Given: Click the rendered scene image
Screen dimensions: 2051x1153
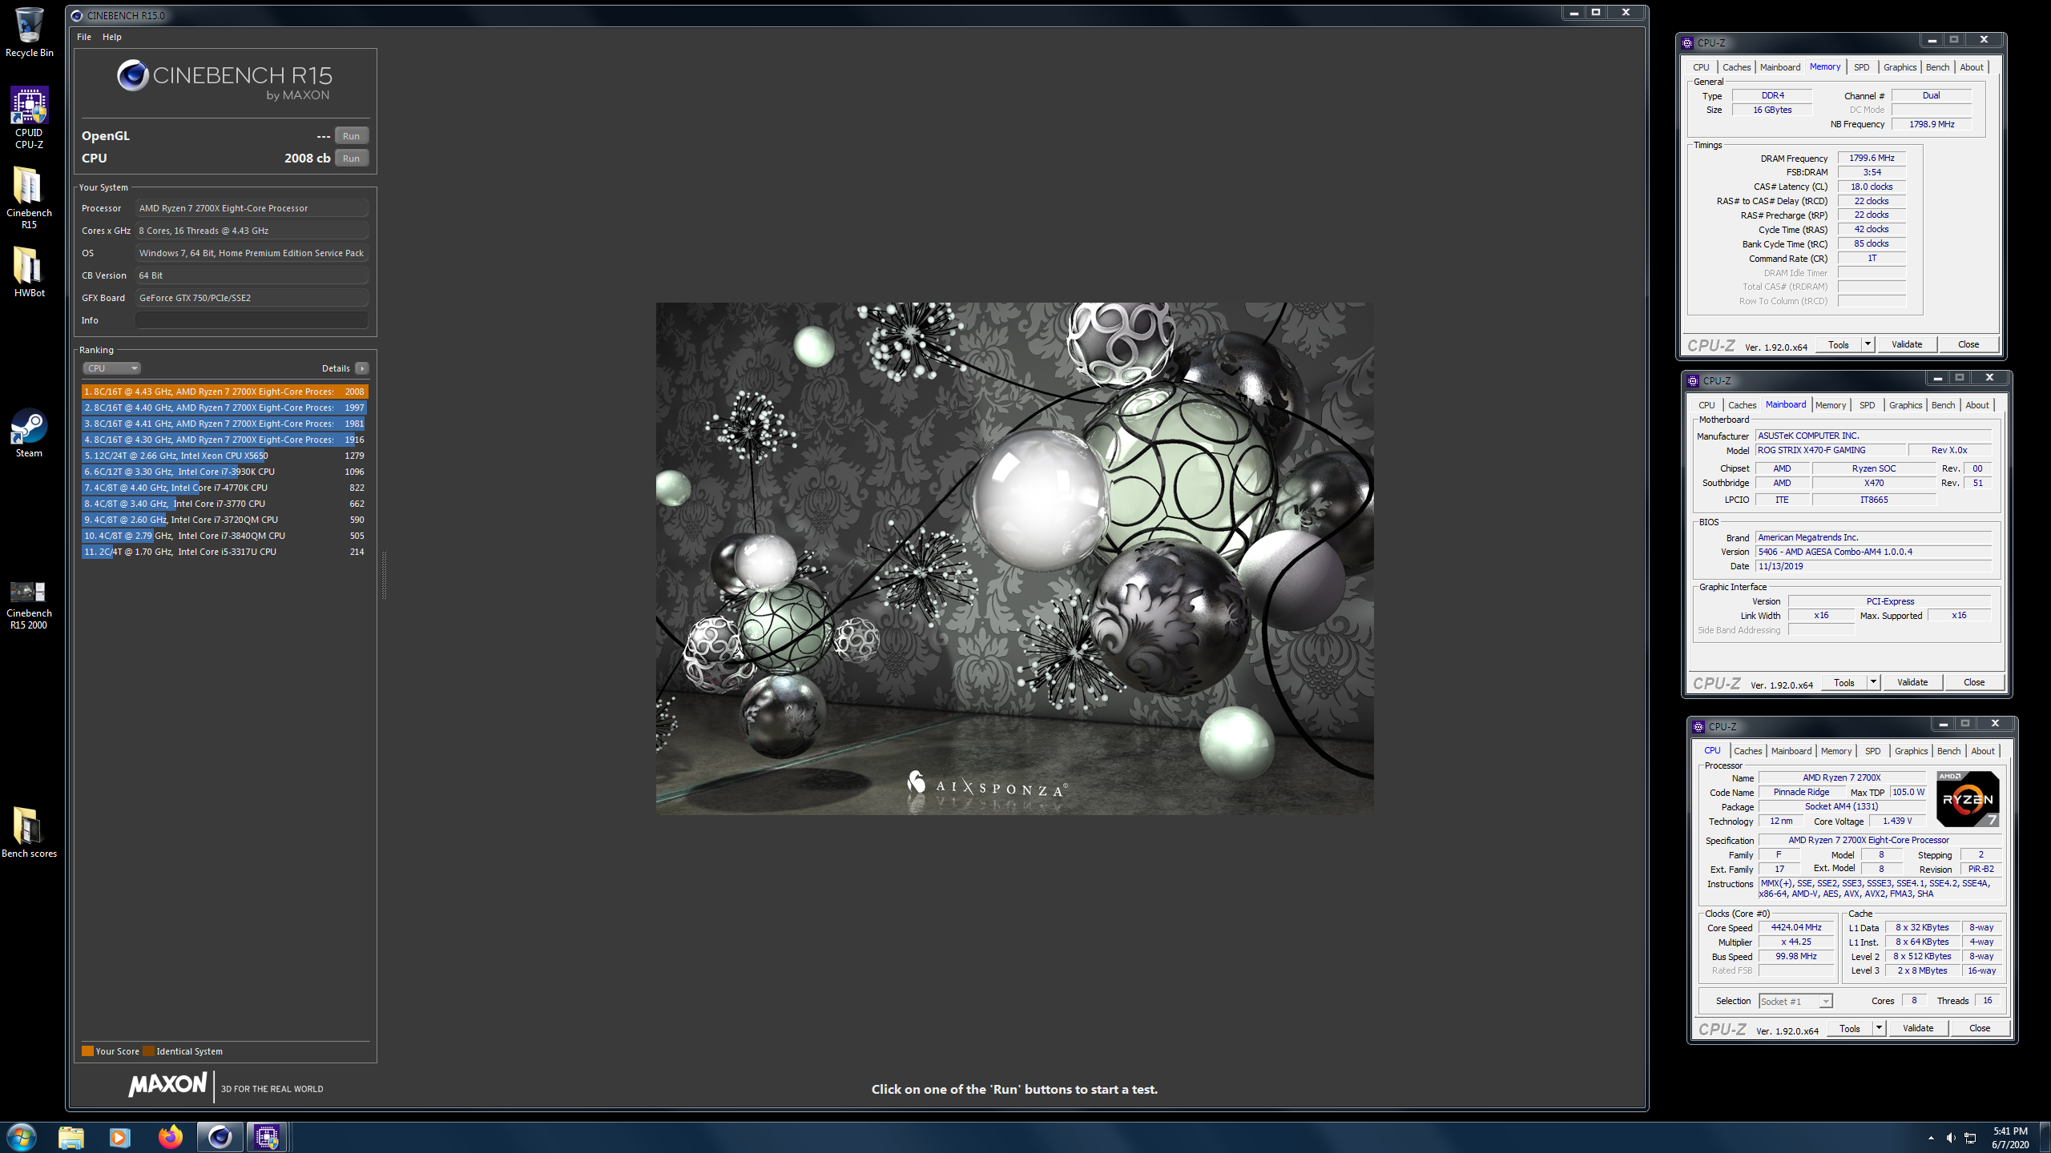Looking at the screenshot, I should [x=1014, y=558].
